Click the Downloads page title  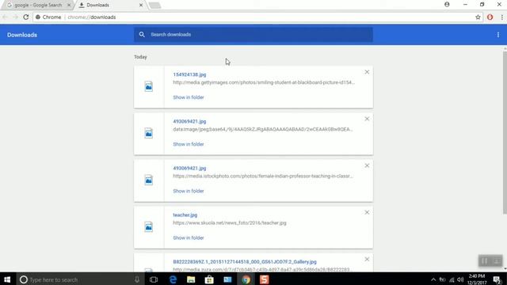[22, 35]
